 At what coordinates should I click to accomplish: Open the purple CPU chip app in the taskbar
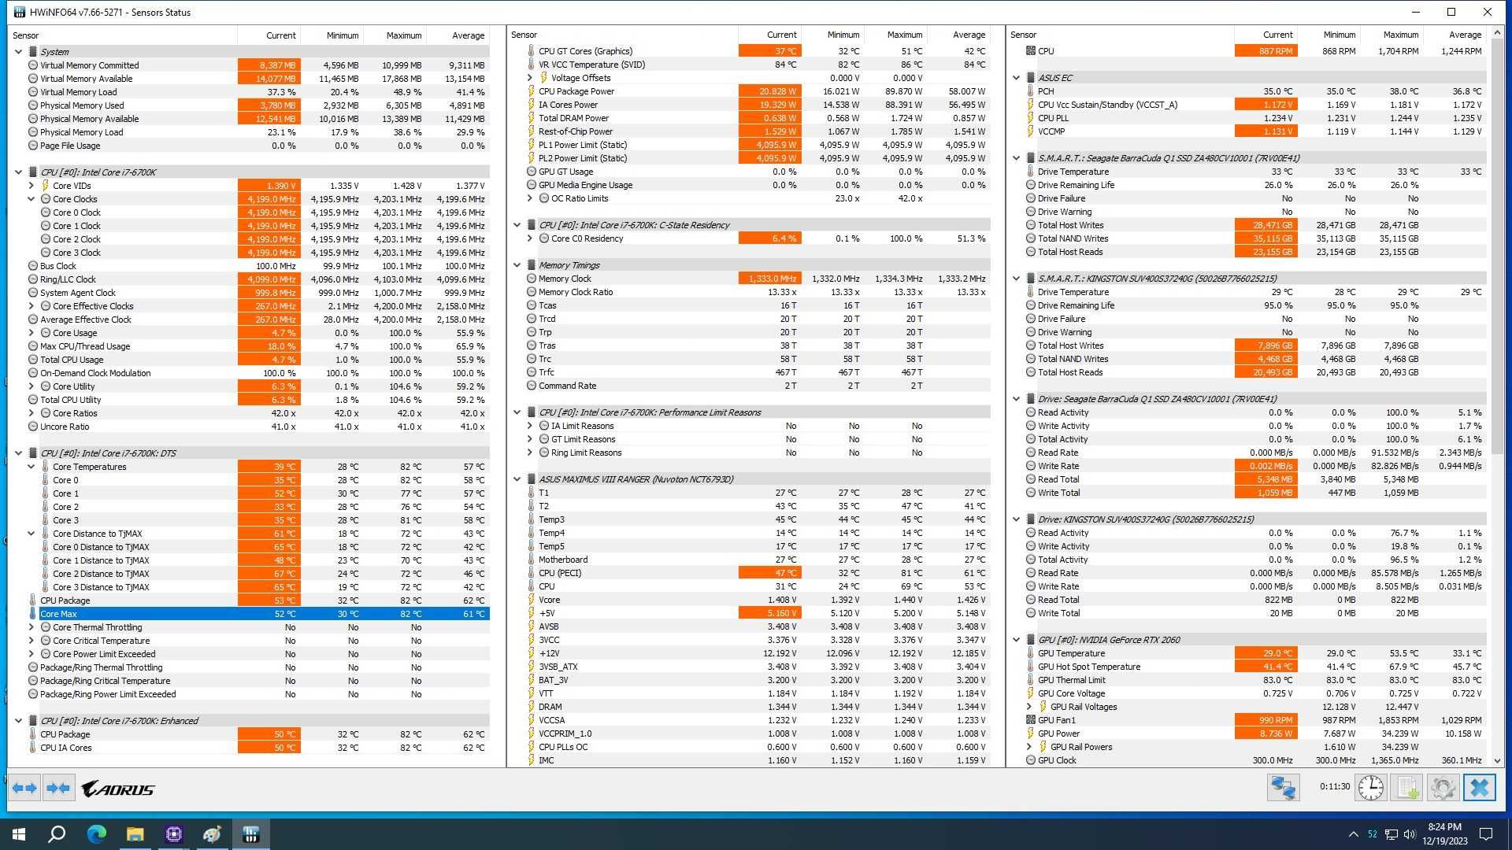point(174,834)
